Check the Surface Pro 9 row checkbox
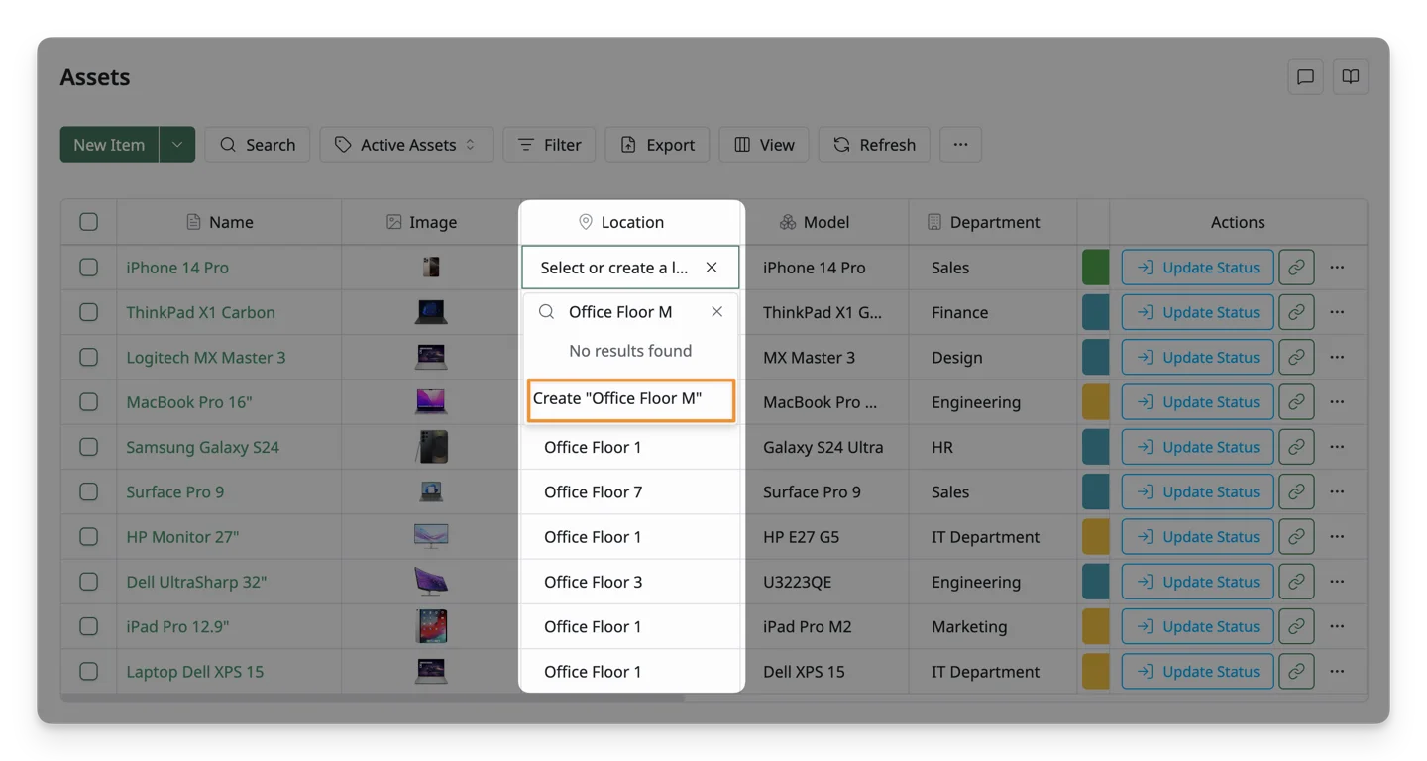 89,491
